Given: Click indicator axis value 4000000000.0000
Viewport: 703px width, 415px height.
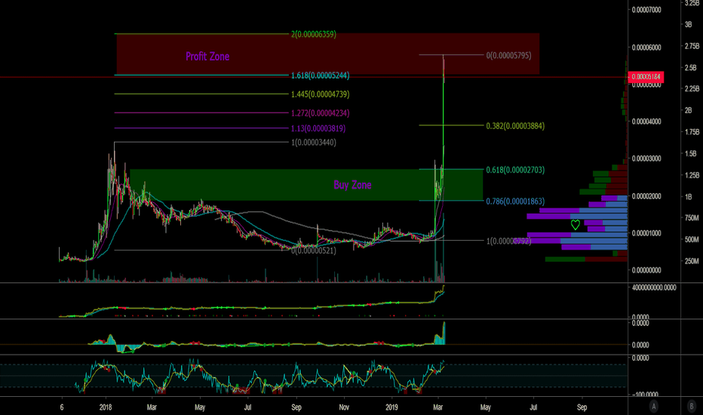Looking at the screenshot, I should [654, 287].
